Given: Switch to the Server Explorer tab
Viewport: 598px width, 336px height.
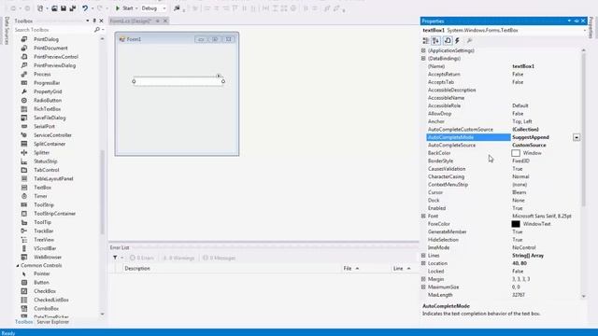Looking at the screenshot, I should (52, 322).
